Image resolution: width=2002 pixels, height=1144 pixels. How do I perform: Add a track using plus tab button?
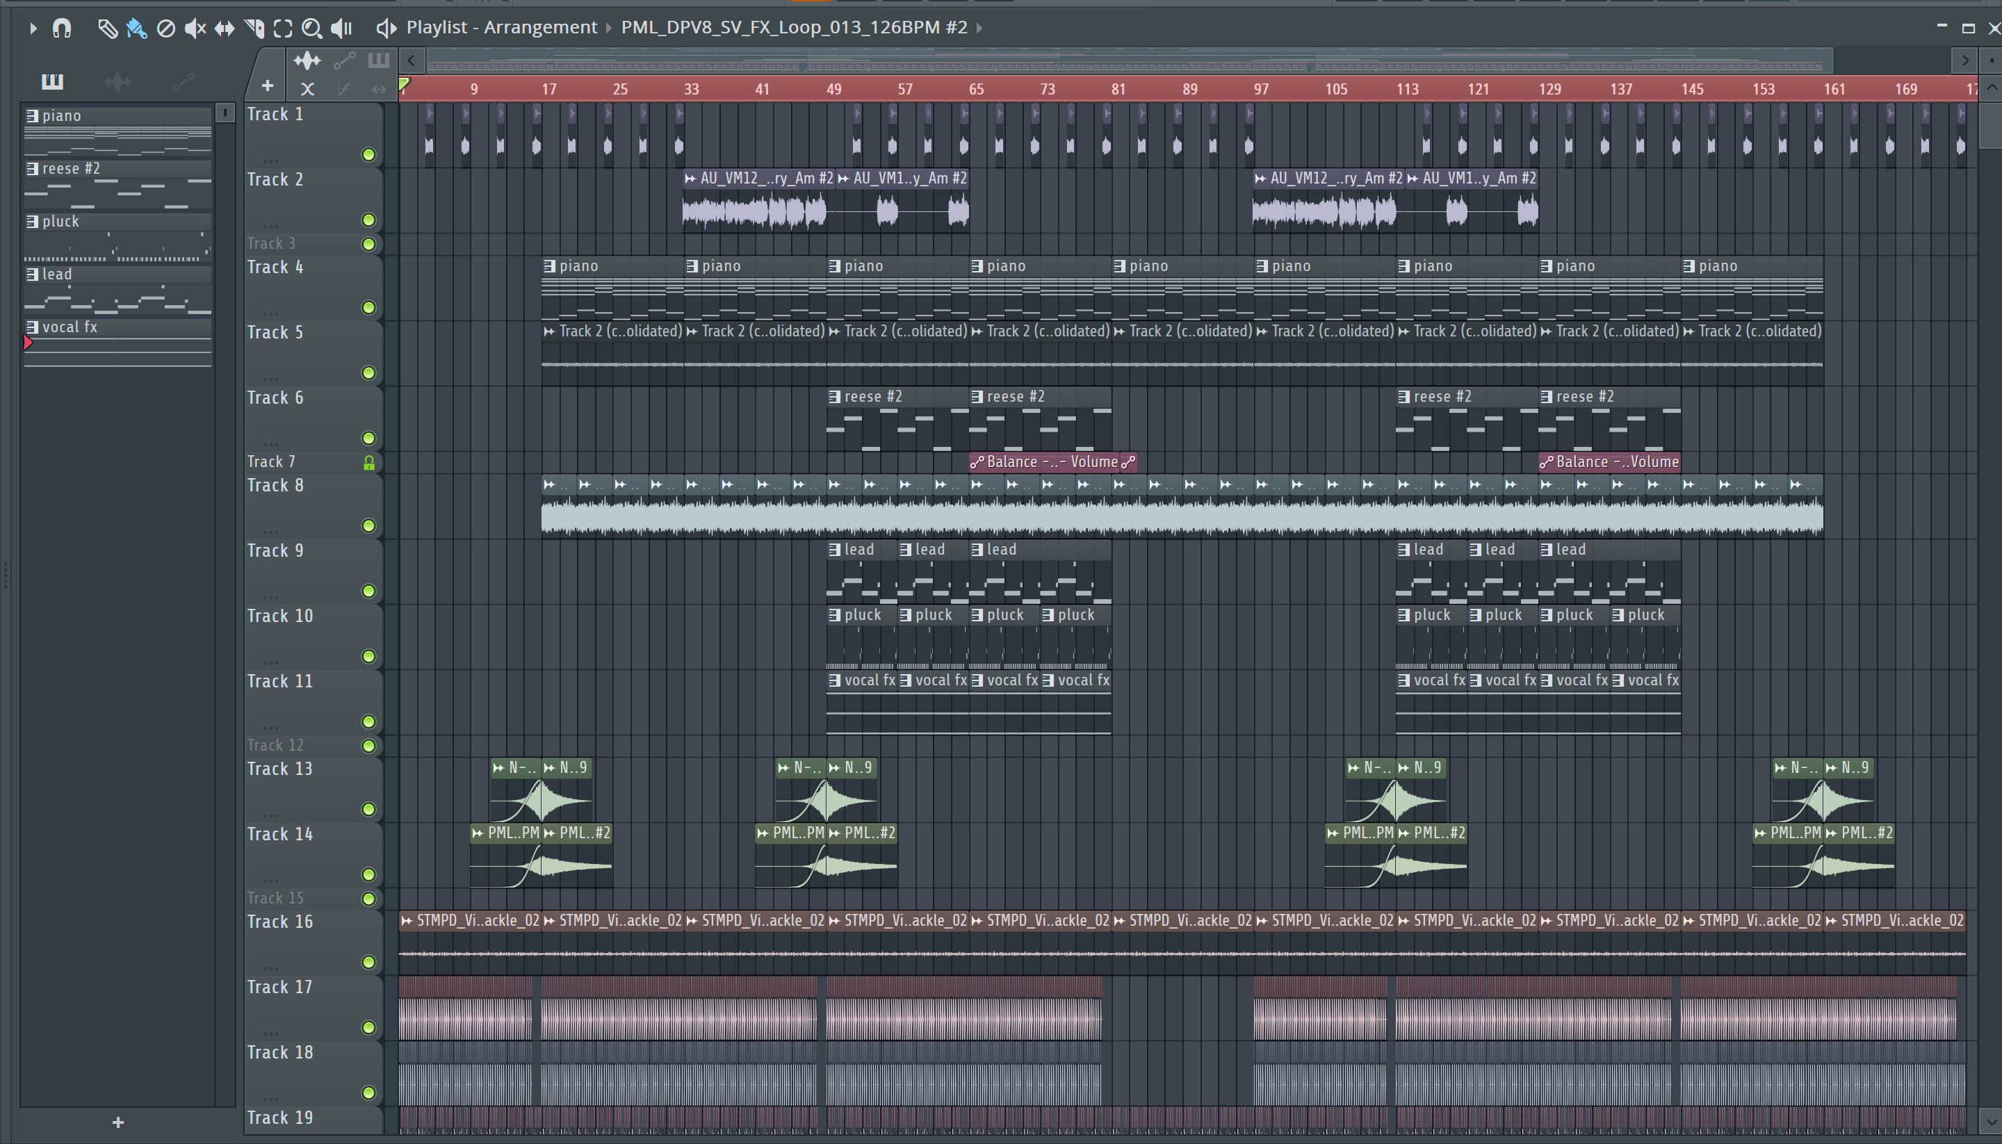pos(267,85)
